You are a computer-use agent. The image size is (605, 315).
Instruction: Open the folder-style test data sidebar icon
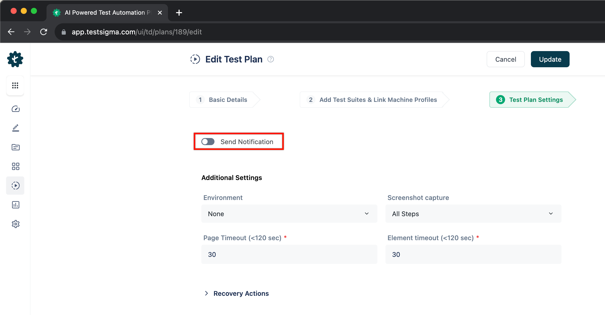(x=15, y=147)
